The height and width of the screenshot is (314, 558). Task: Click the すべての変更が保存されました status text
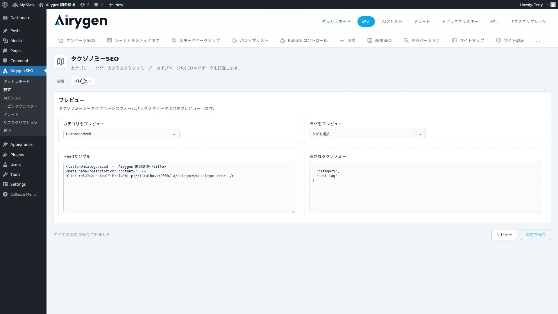click(82, 235)
